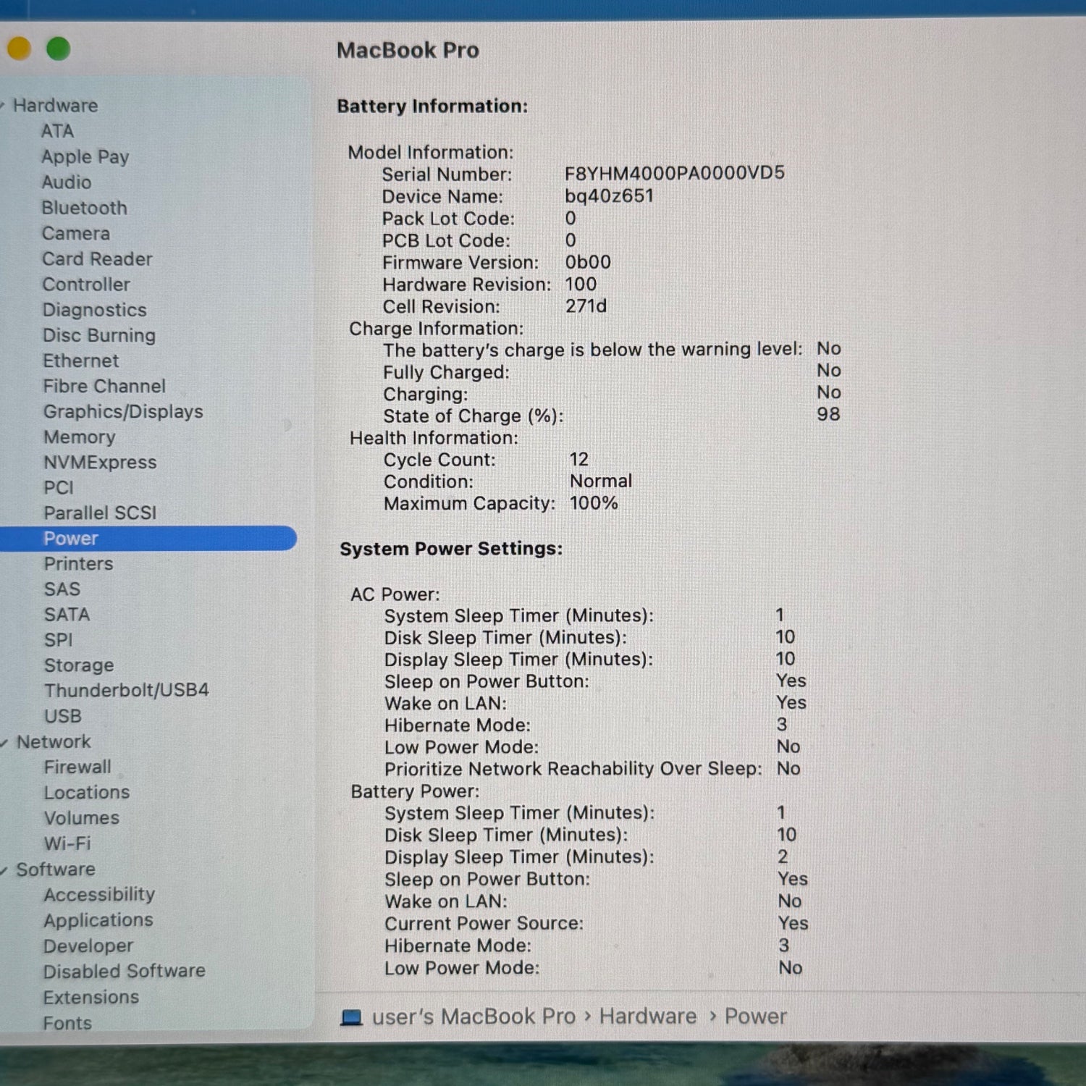
Task: Click the "System Power Settings:" heading
Action: [x=451, y=549]
